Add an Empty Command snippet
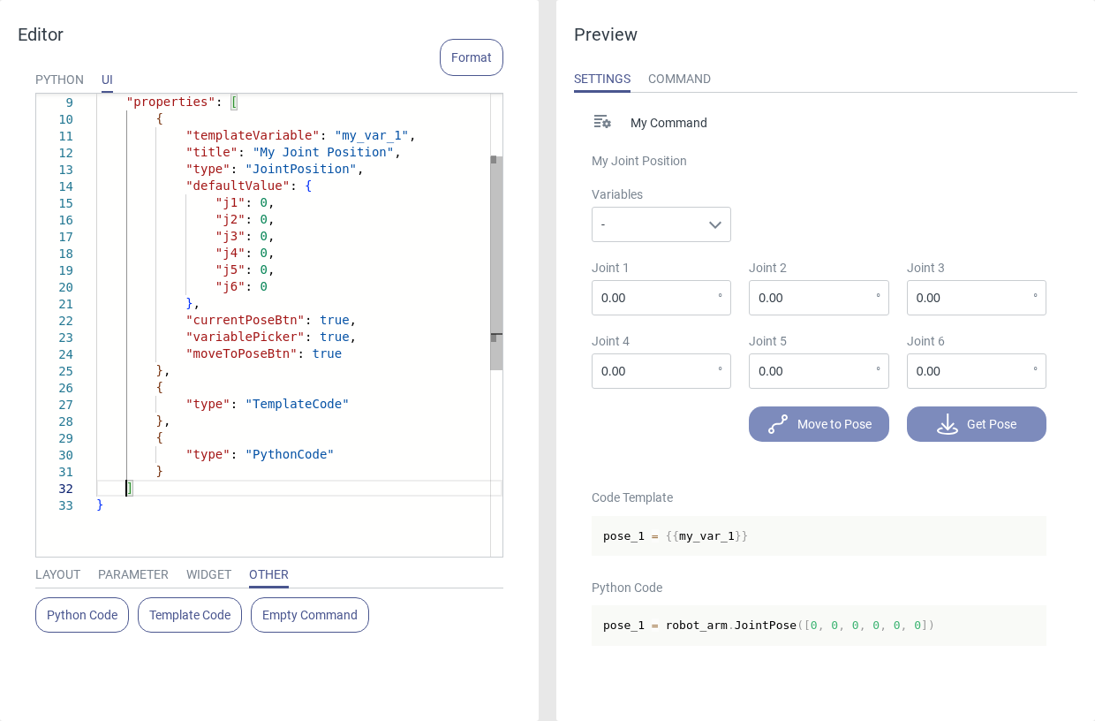The image size is (1095, 721). pyautogui.click(x=310, y=615)
